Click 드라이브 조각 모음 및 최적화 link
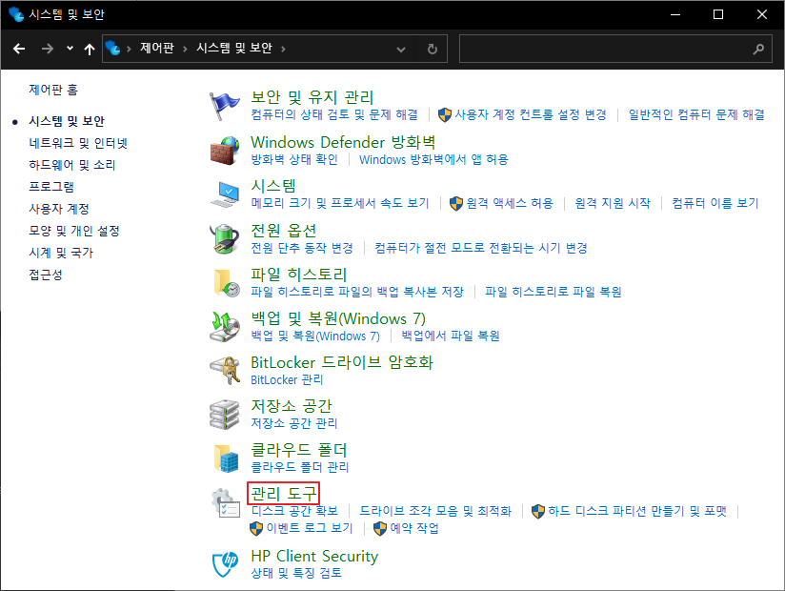The width and height of the screenshot is (785, 591). [x=435, y=511]
